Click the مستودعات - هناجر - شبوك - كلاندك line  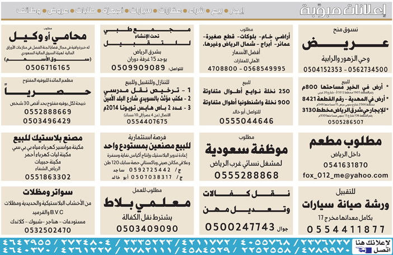(48, 221)
